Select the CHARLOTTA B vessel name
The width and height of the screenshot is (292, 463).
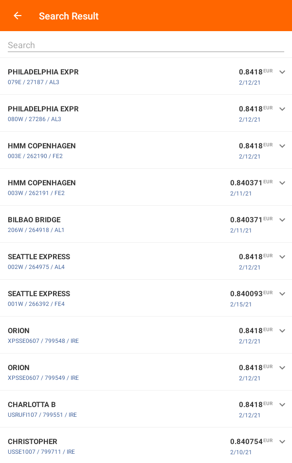(x=32, y=405)
